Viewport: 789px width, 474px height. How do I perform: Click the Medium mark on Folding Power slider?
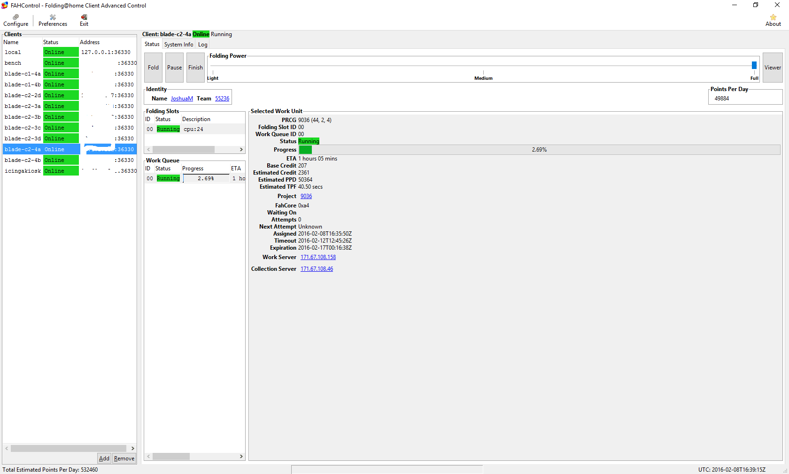pyautogui.click(x=483, y=78)
